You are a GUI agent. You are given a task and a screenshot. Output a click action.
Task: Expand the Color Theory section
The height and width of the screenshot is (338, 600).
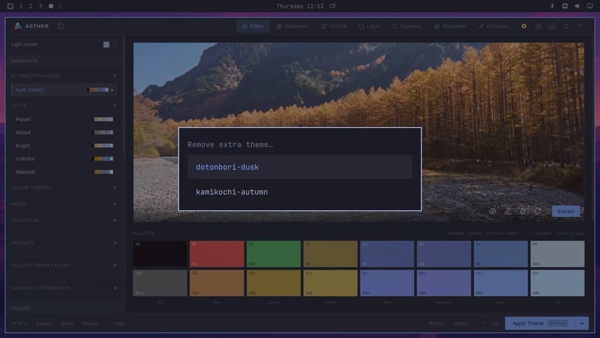pyautogui.click(x=64, y=187)
